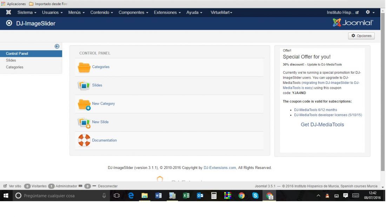Click the Visitantes count badge
The image size is (386, 217).
pos(27,186)
